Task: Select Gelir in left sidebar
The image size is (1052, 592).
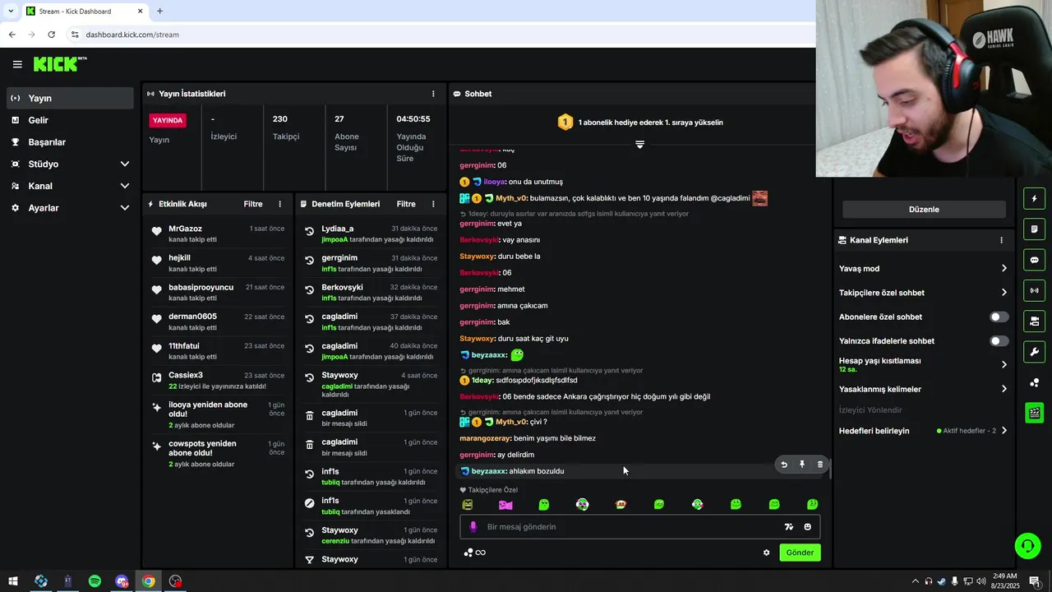Action: (70, 120)
